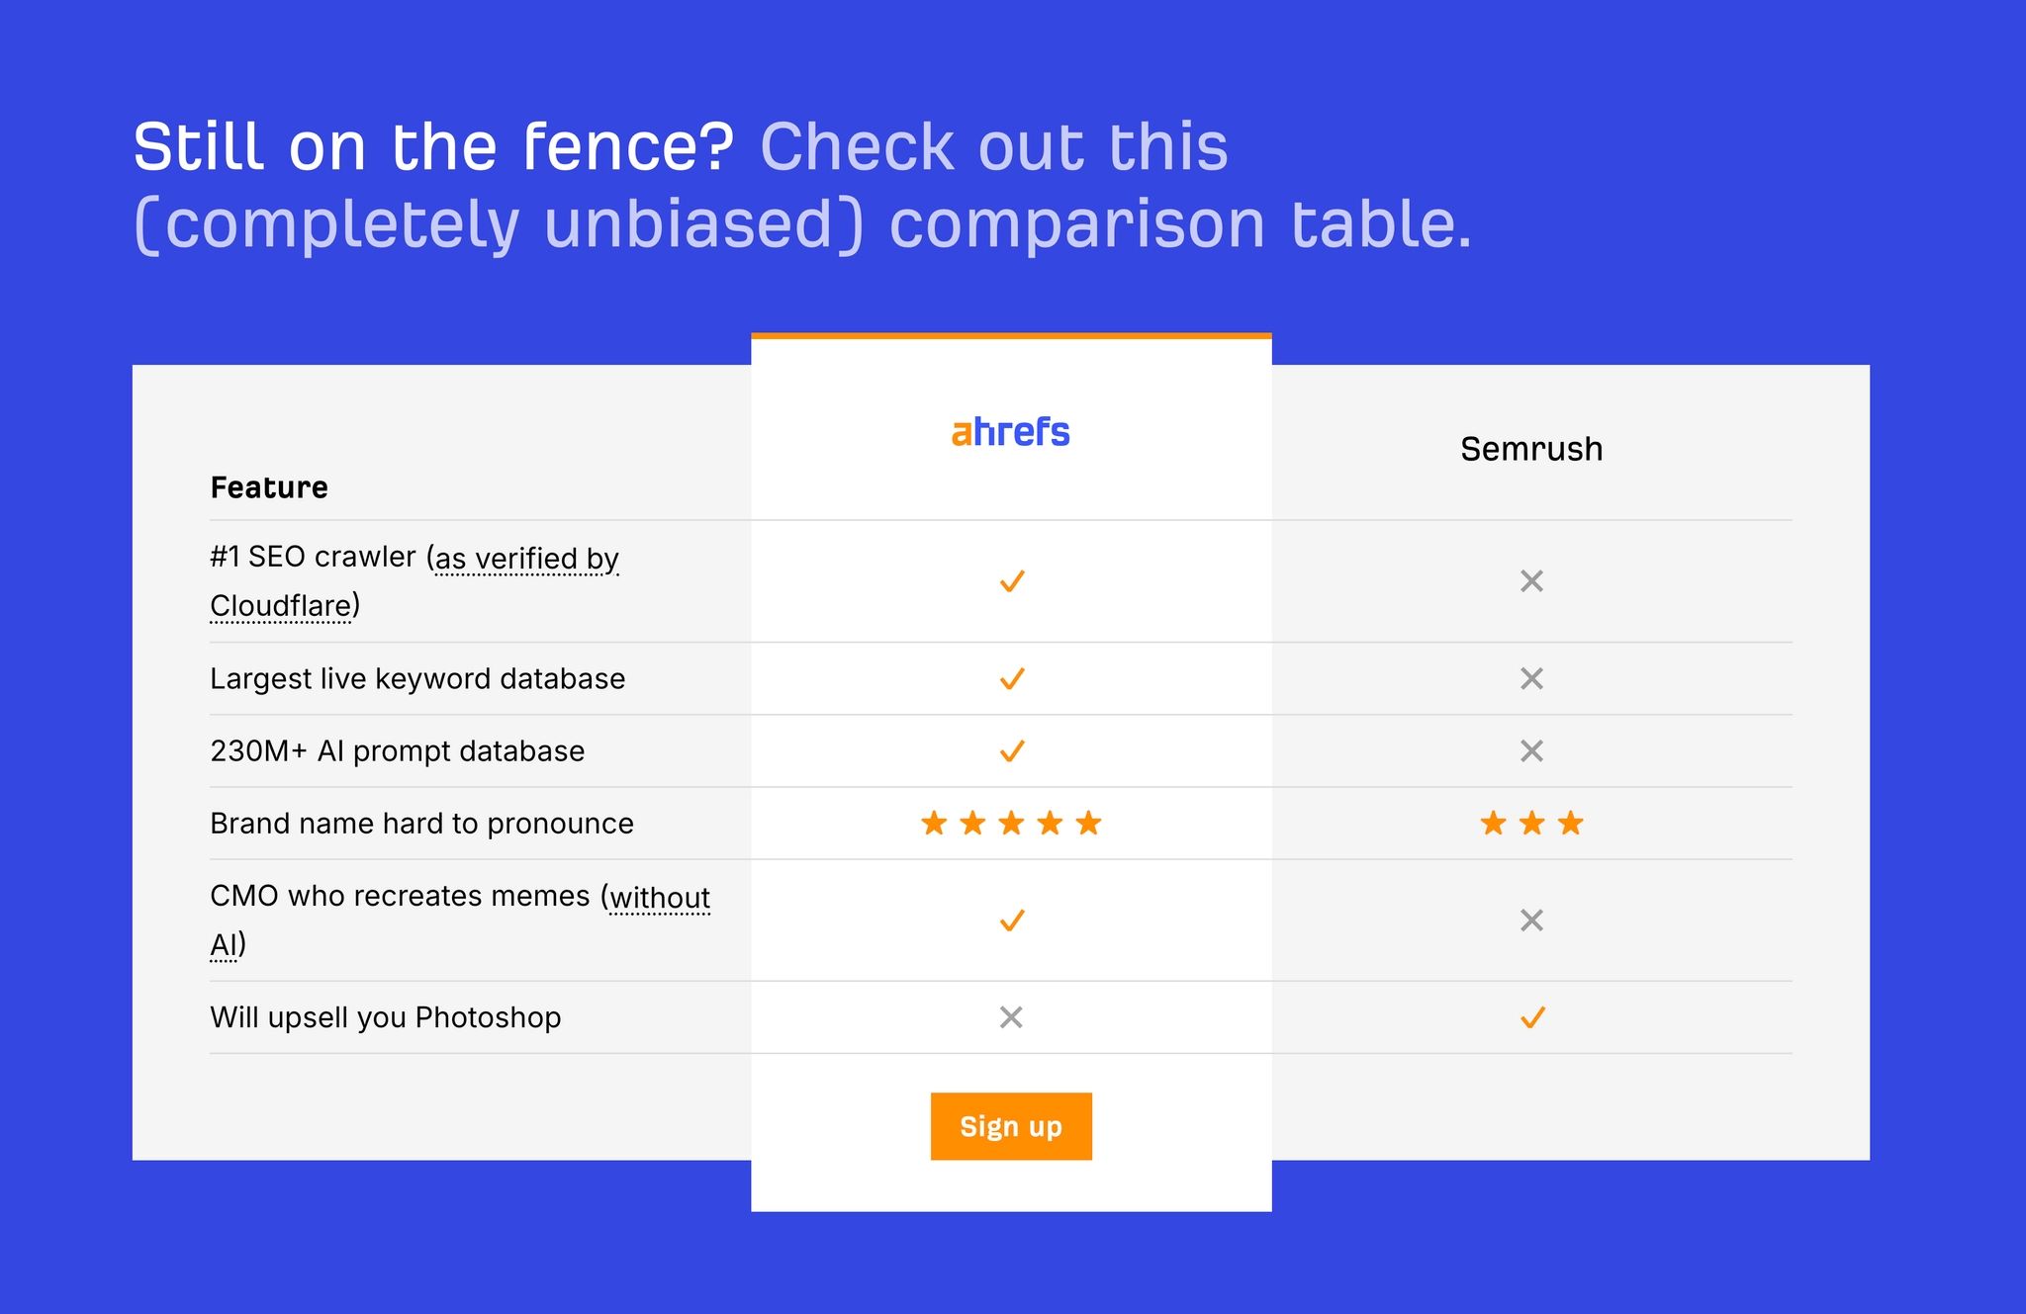Image resolution: width=2026 pixels, height=1314 pixels.
Task: Click the Ahrefs five-star rating
Action: tap(1010, 824)
